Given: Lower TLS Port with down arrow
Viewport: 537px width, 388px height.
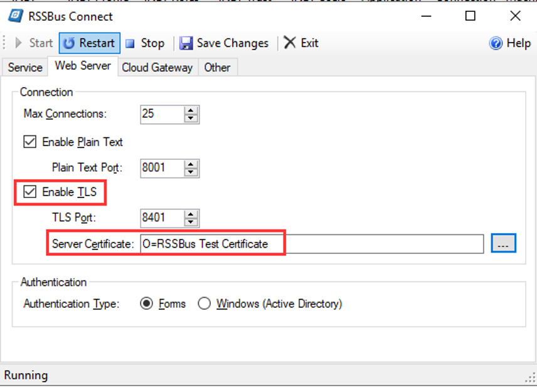Looking at the screenshot, I should click(191, 223).
